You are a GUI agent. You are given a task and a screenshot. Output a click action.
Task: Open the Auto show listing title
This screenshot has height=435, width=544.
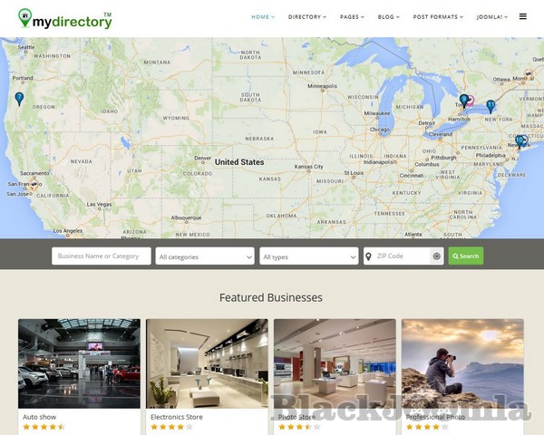click(39, 417)
